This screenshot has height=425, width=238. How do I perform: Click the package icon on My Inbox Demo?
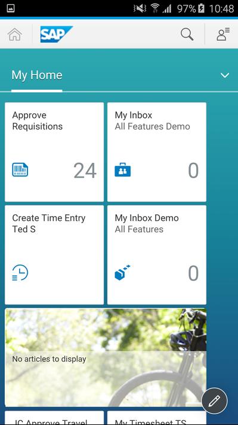[x=123, y=272]
